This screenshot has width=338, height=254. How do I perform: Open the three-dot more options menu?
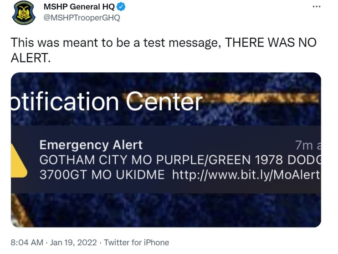(317, 7)
